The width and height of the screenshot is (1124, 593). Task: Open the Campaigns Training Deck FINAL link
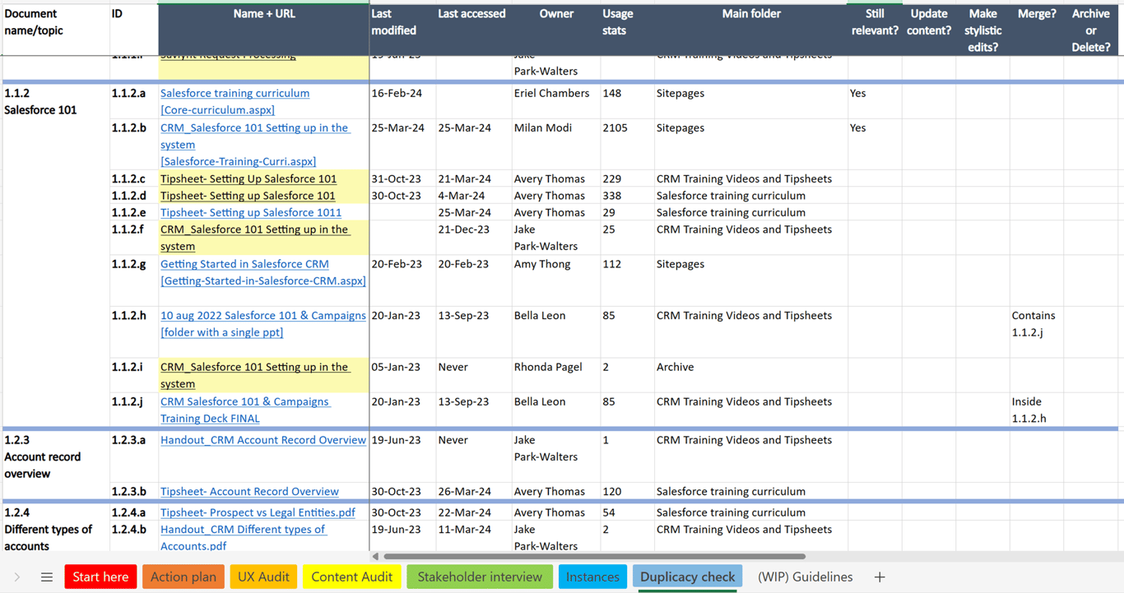(x=244, y=410)
